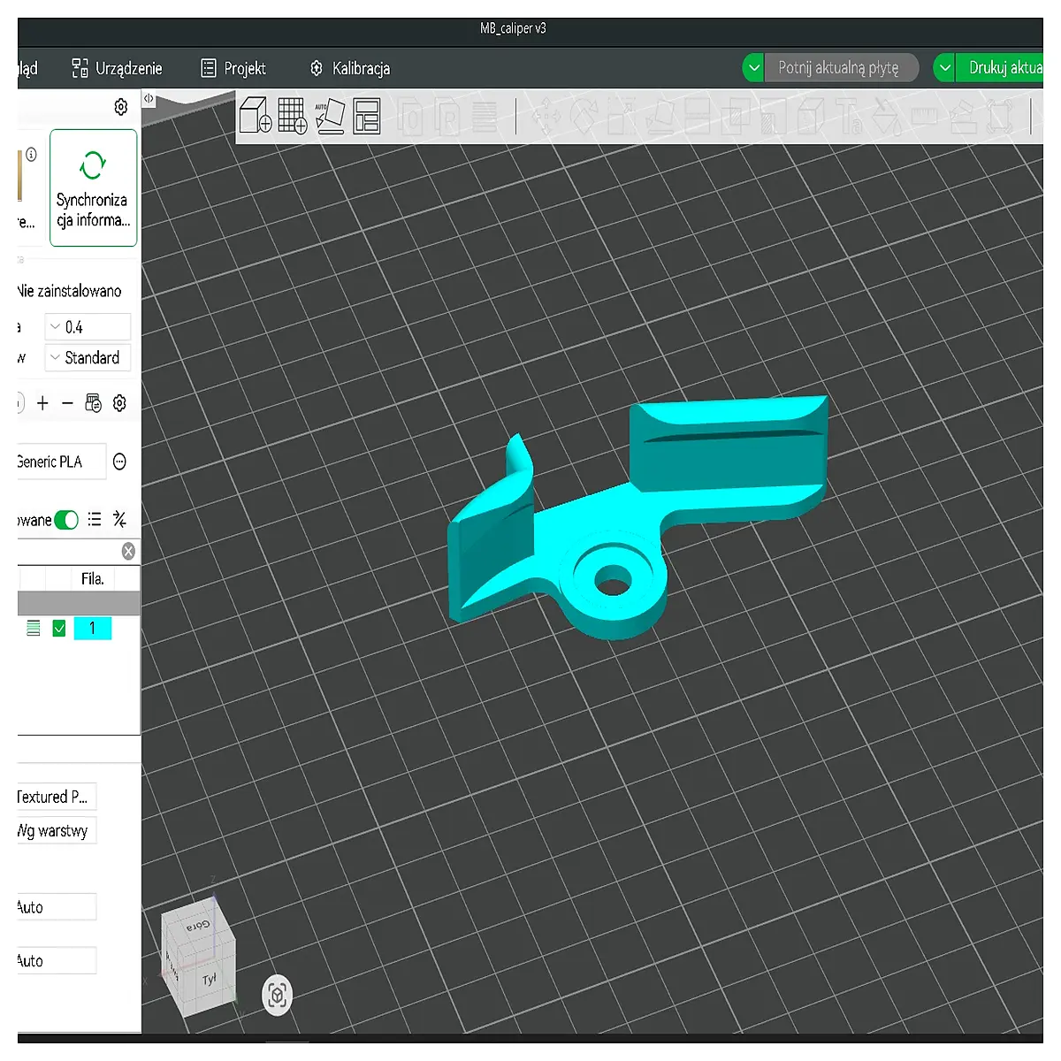Open the settings list icon beside toggle
Viewport: 1061px width, 1061px height.
tap(95, 520)
